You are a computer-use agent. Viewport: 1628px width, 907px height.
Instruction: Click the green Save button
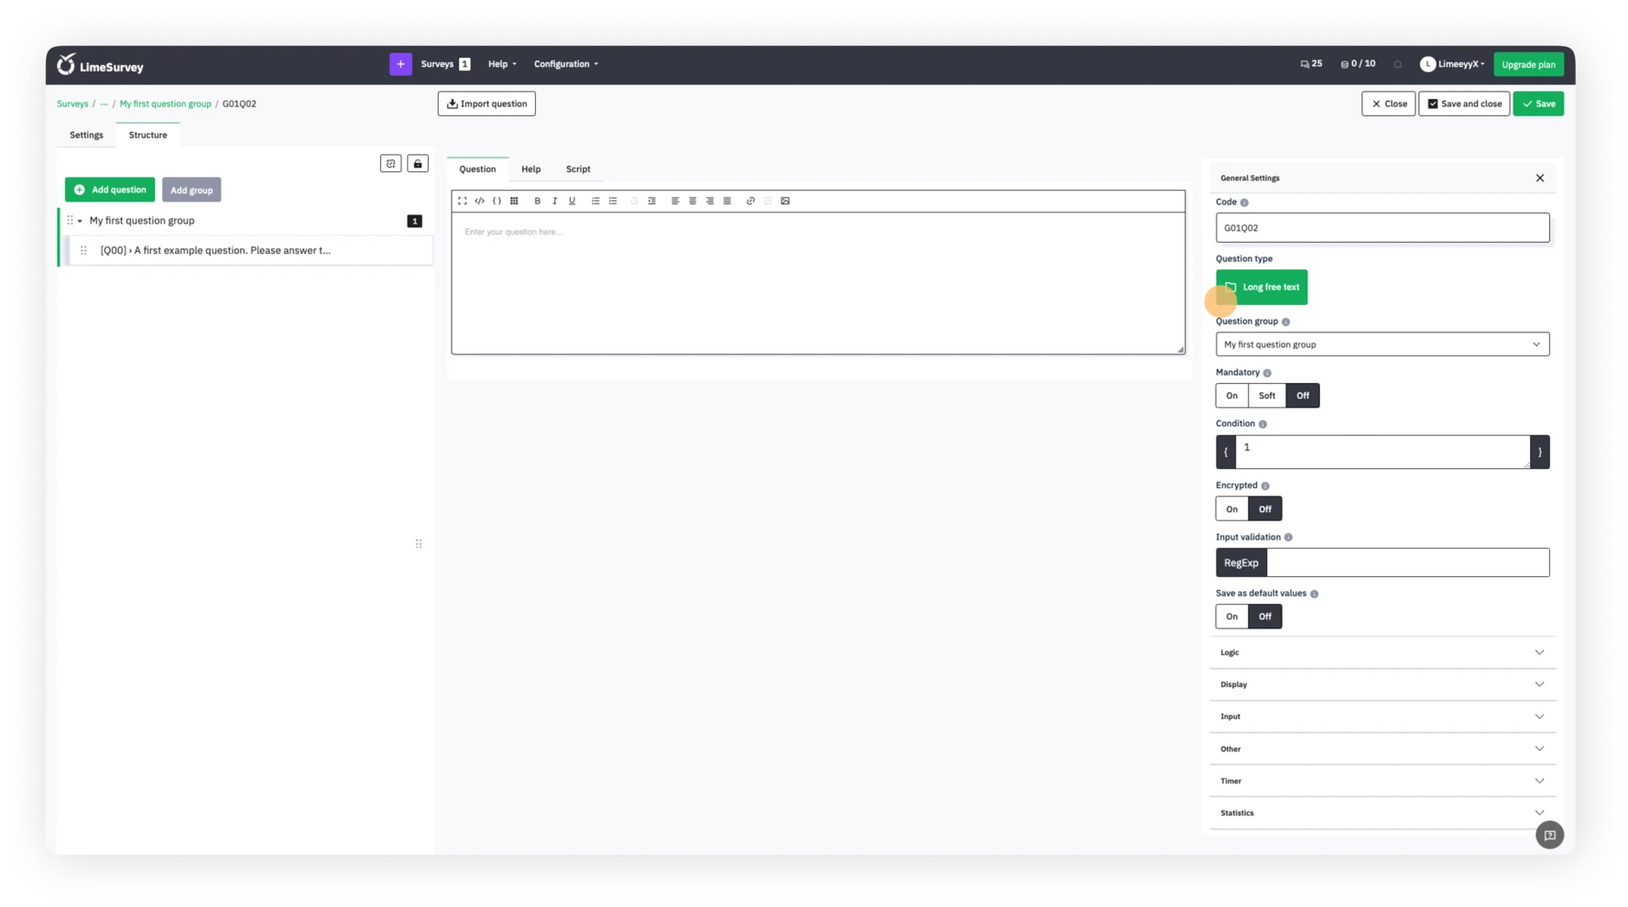pos(1538,104)
